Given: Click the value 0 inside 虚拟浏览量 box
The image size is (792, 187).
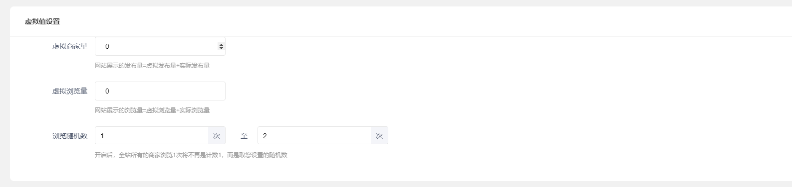Looking at the screenshot, I should [x=107, y=91].
